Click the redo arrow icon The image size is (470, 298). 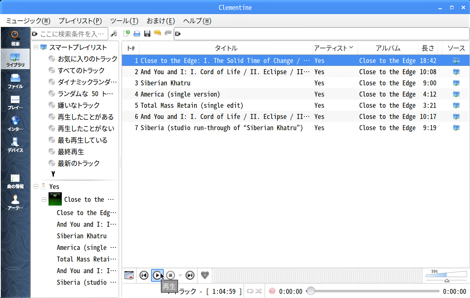[168, 33]
